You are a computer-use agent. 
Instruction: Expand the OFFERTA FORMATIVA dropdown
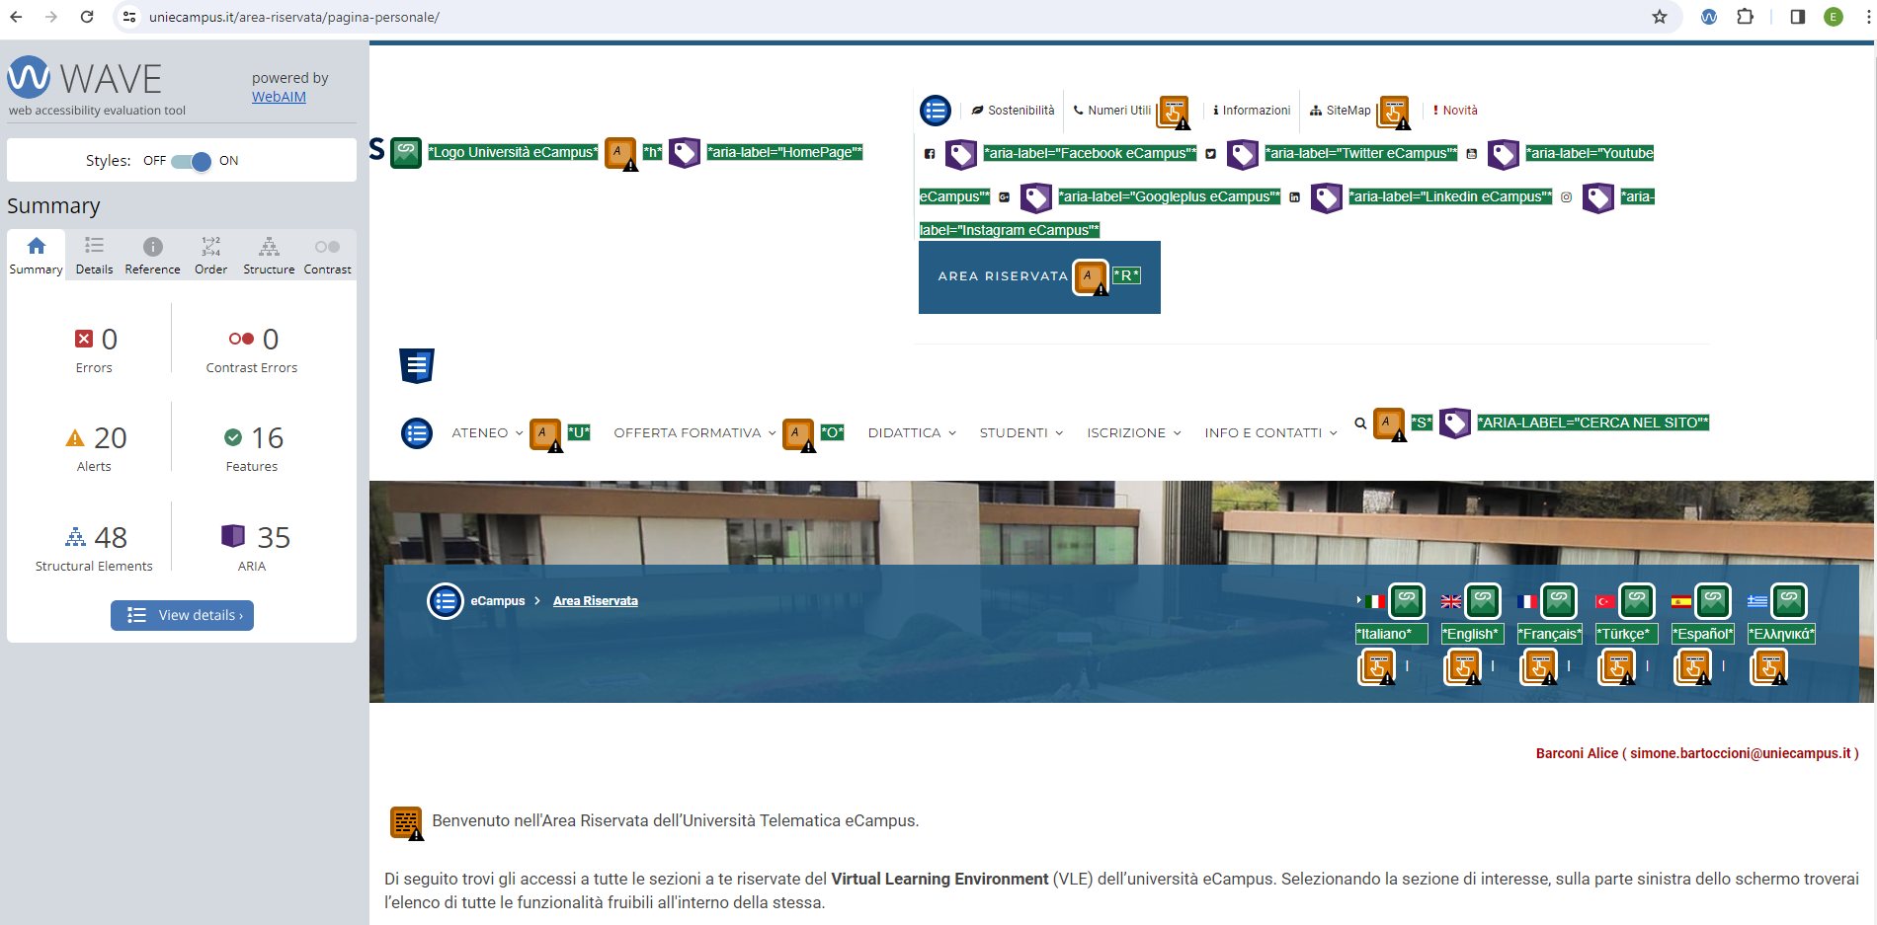pos(694,433)
